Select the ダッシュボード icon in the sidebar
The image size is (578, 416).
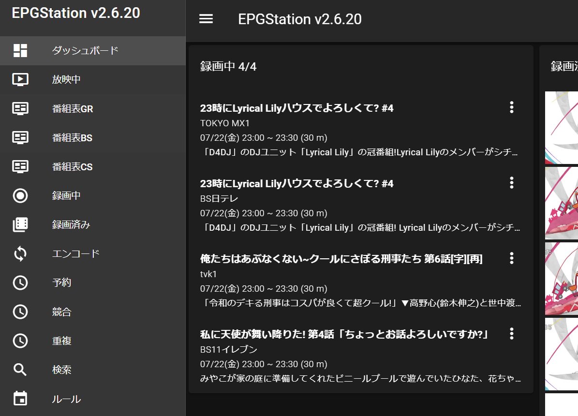tap(19, 50)
